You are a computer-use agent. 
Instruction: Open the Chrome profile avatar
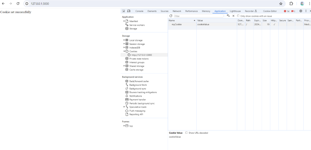point(302,4)
